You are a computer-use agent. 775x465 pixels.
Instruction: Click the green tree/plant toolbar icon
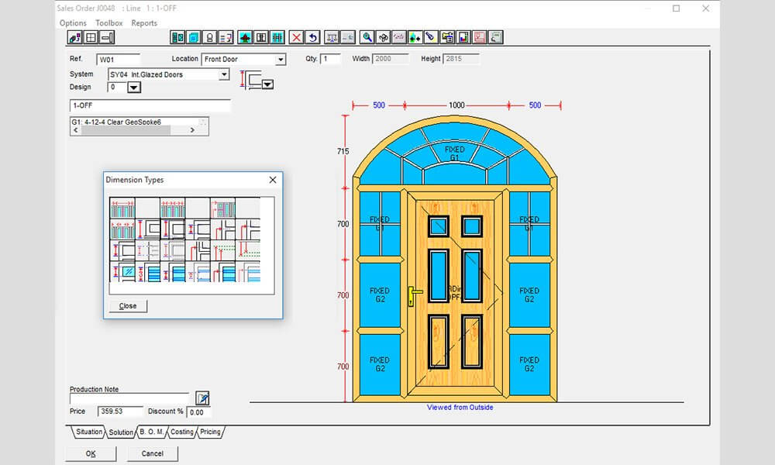(244, 36)
